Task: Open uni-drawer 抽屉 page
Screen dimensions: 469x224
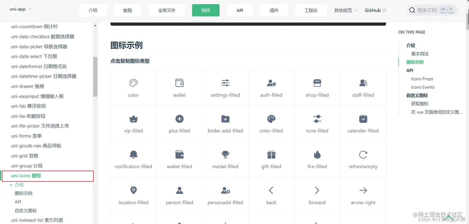Action: coord(28,86)
